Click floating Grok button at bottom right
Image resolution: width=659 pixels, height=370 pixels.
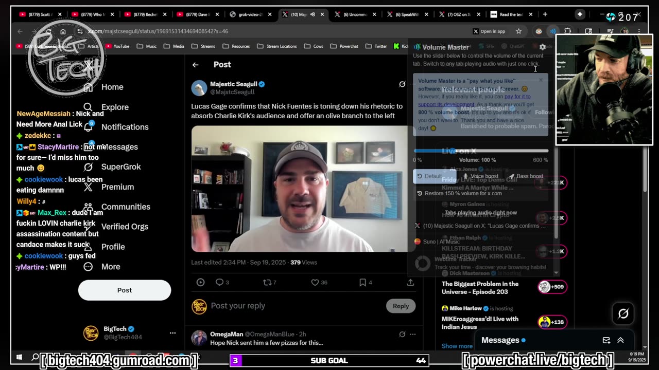pos(623,313)
